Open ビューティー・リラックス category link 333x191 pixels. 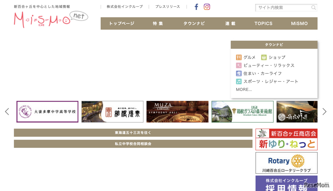click(269, 65)
